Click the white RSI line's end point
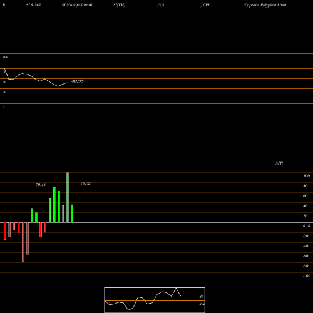Viewport: 313px width, 313px height. tap(67, 83)
